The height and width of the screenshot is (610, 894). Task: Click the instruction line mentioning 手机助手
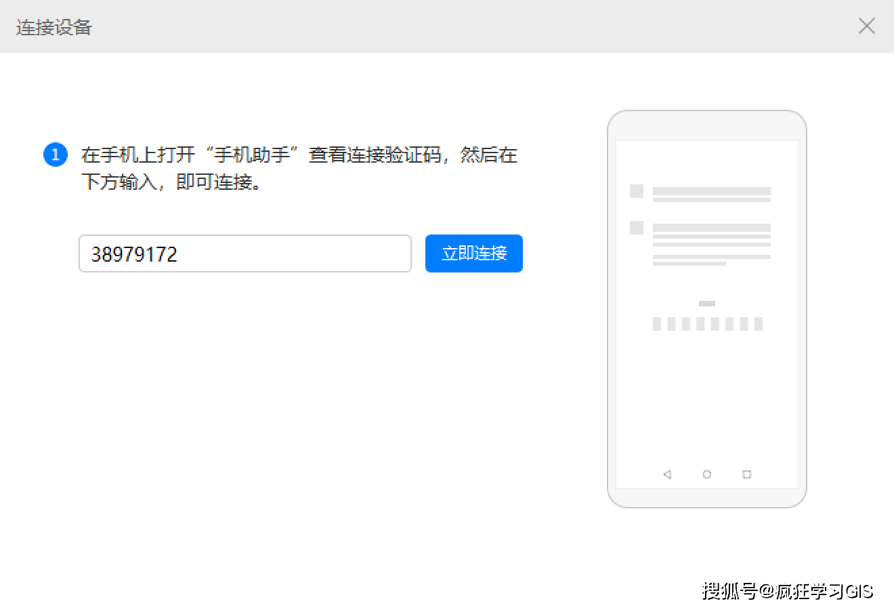click(x=299, y=155)
